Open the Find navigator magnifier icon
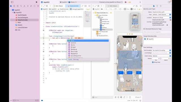Image resolution: width=181 pixels, height=102 pixels. pos(21,6)
